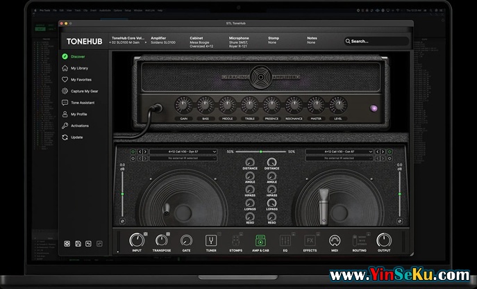Click the Capture My Gear icon
477x289 pixels.
click(65, 91)
